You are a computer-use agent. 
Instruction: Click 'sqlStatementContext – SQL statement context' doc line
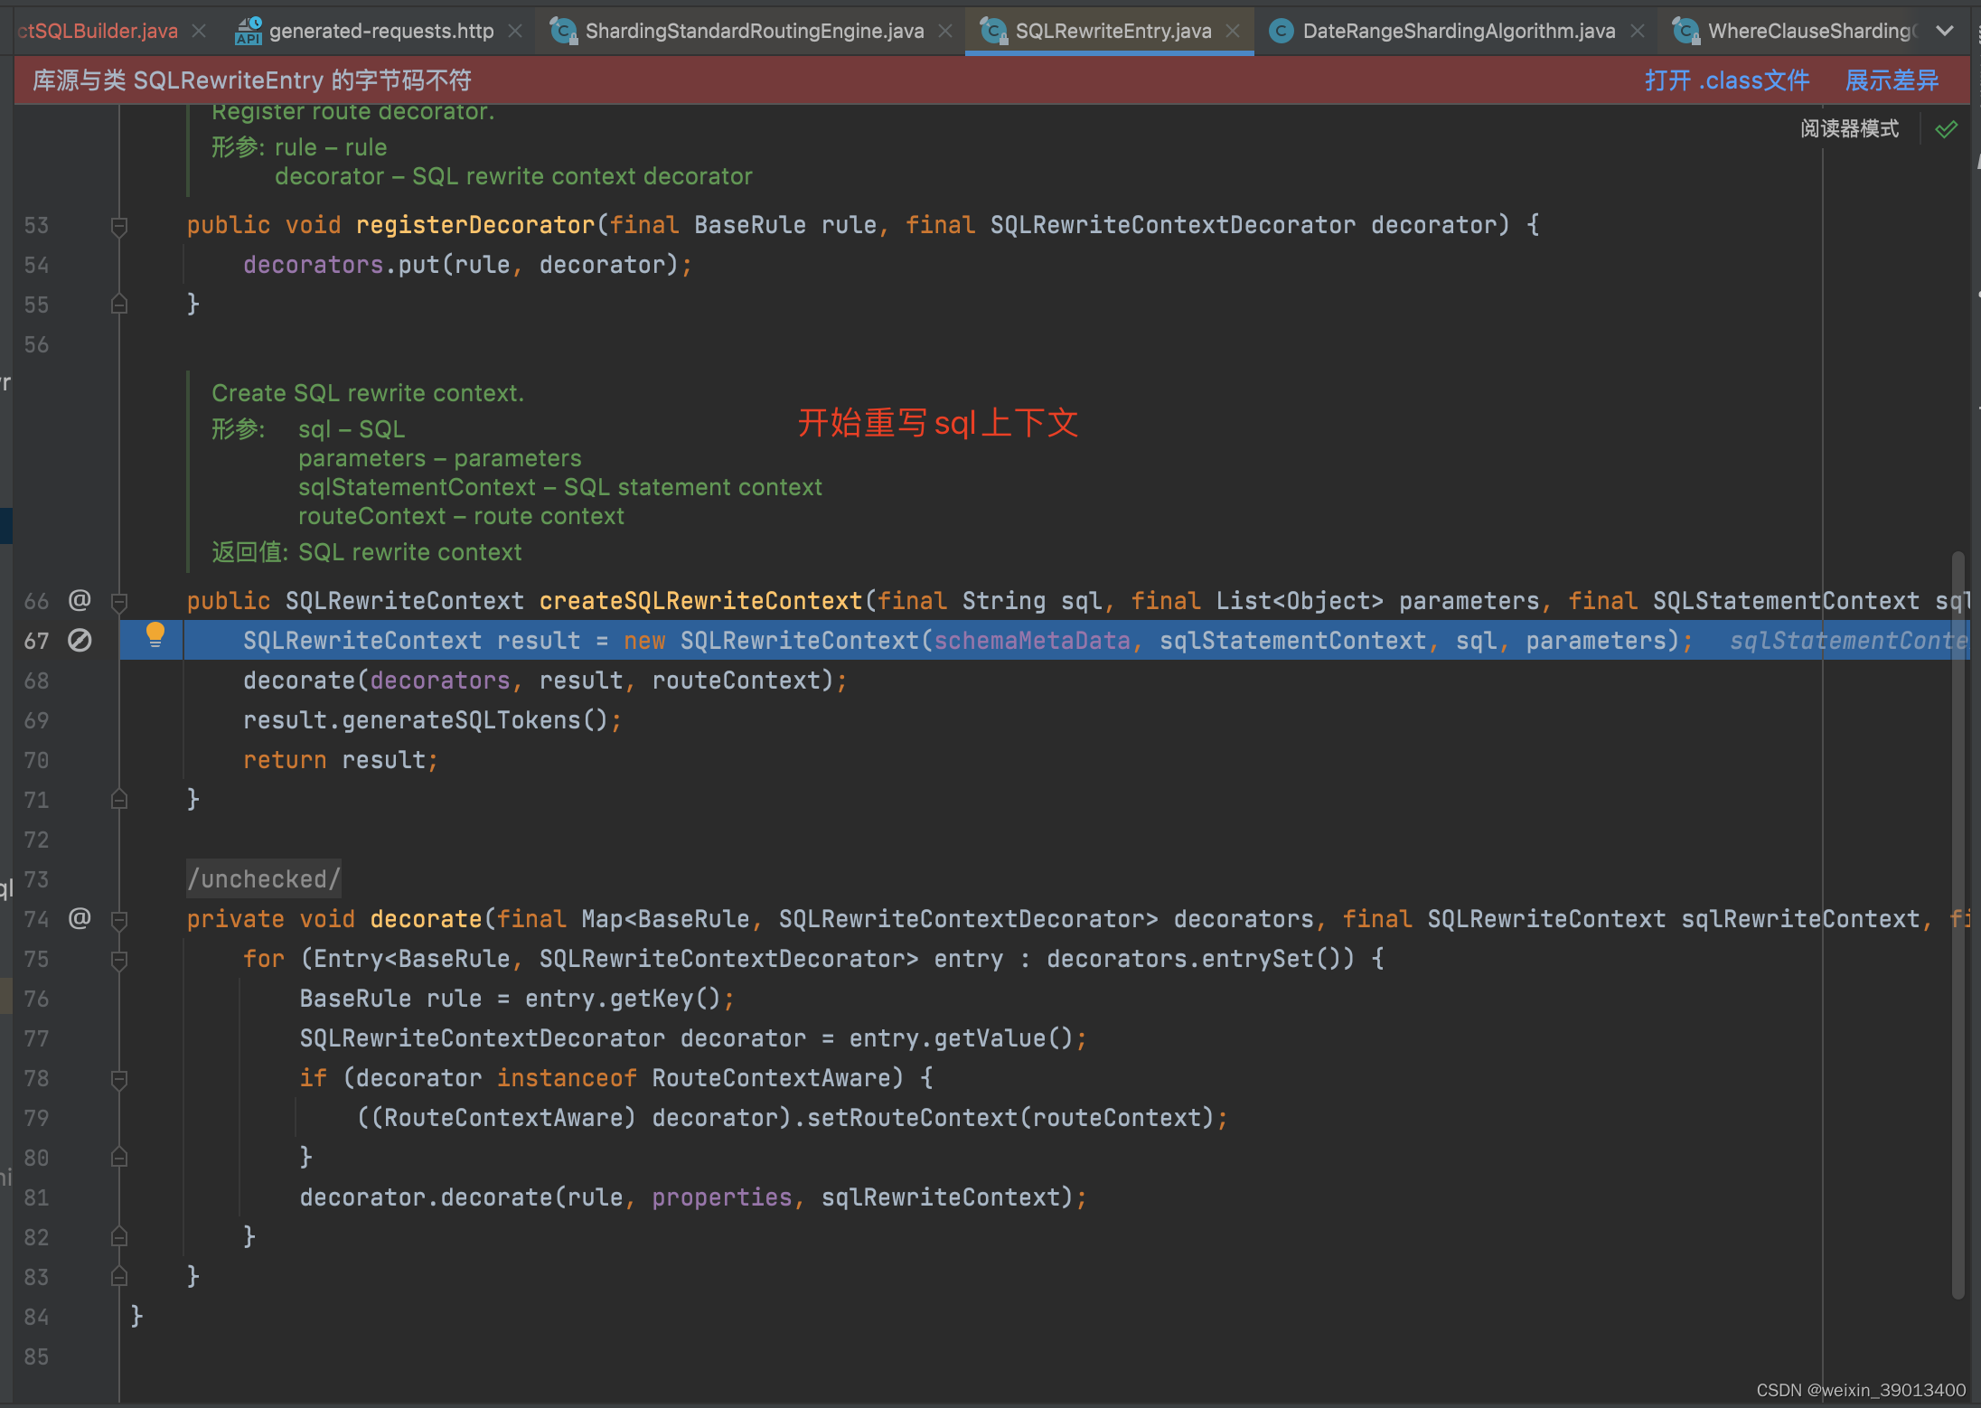click(560, 487)
